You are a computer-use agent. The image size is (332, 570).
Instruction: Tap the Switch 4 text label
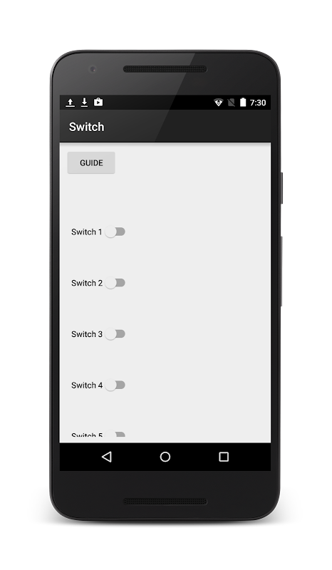[x=87, y=385]
